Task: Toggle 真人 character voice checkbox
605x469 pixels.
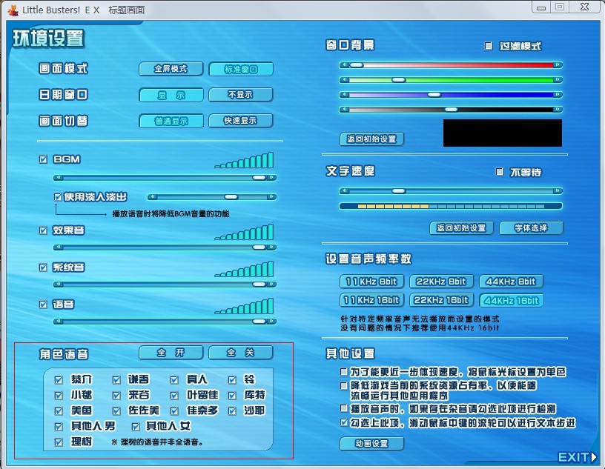Action: pos(174,380)
